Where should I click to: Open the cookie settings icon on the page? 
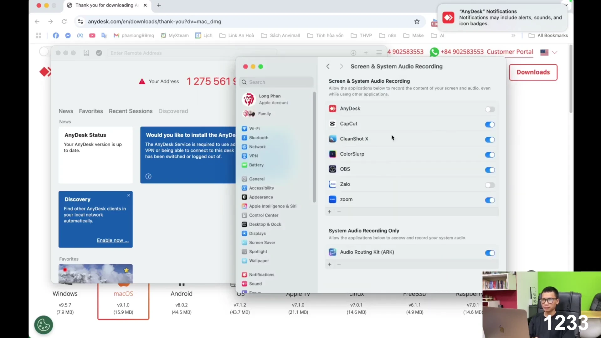pyautogui.click(x=44, y=325)
